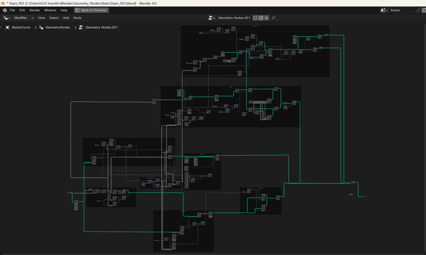Select BezierCurve in the breadcrumb path
This screenshot has width=426, height=255.
pos(21,27)
